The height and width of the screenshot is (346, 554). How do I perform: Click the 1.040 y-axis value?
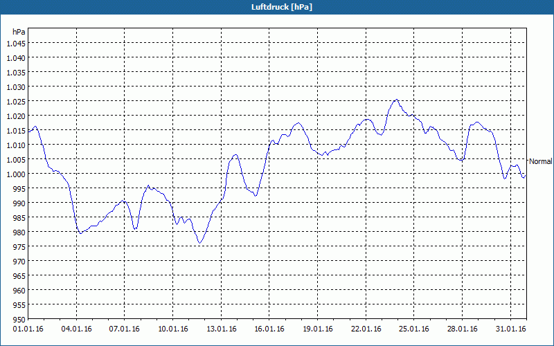pos(16,58)
